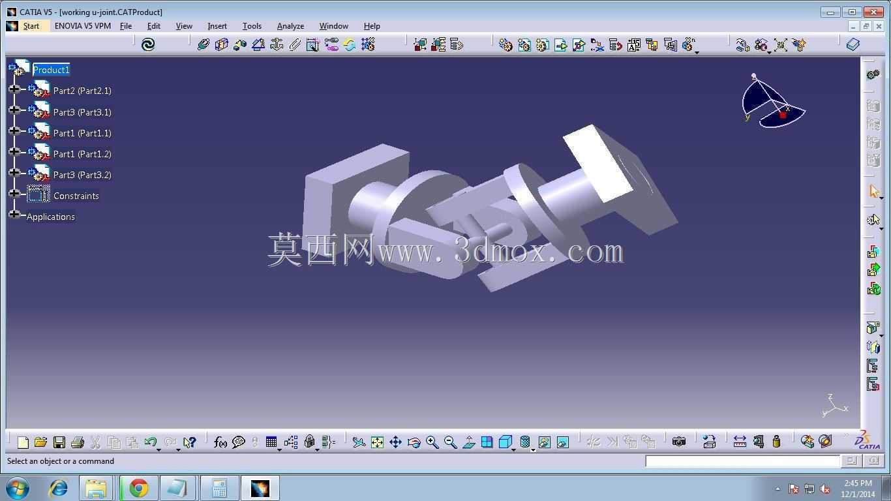The width and height of the screenshot is (891, 501).
Task: Click the Fit All In icon
Action: 377,442
